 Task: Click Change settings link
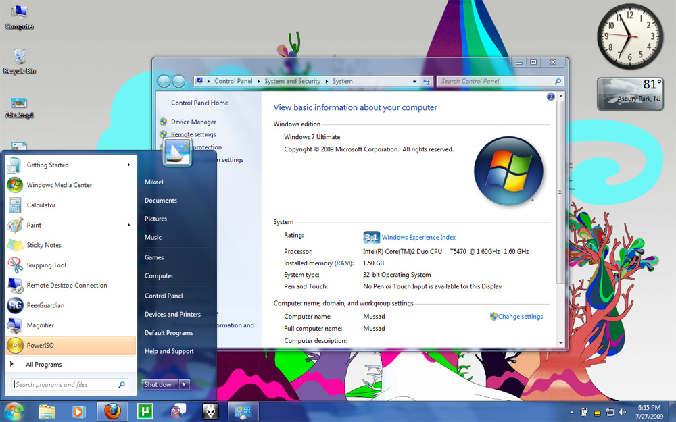tap(521, 317)
